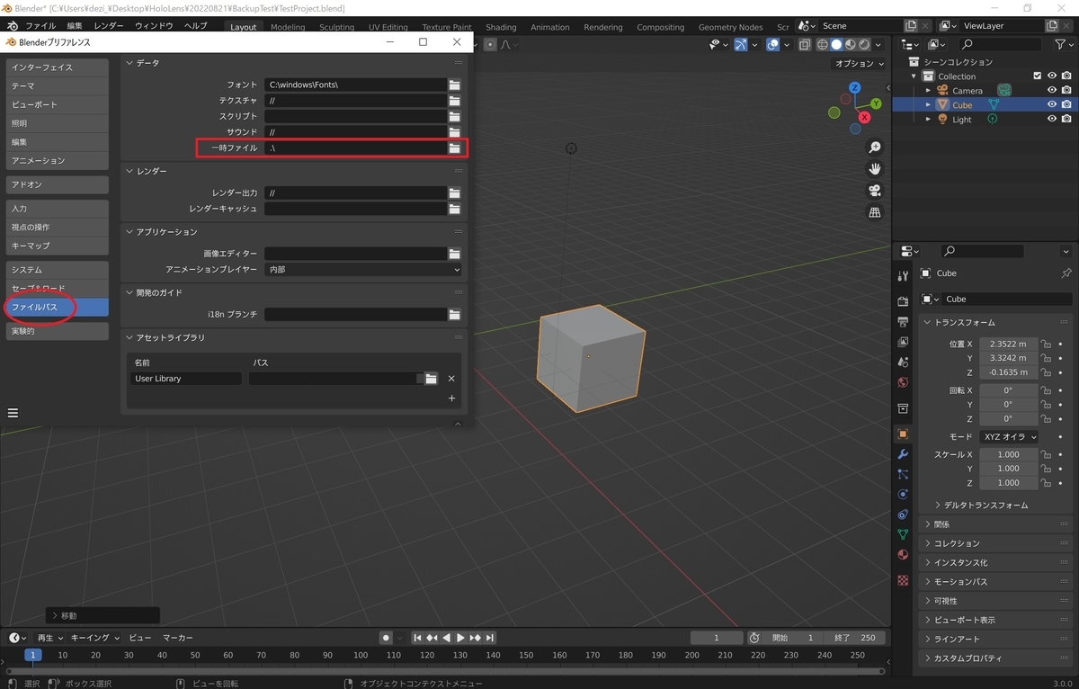Switch to the Modeling workspace tab
Image resolution: width=1079 pixels, height=689 pixels.
(x=288, y=27)
